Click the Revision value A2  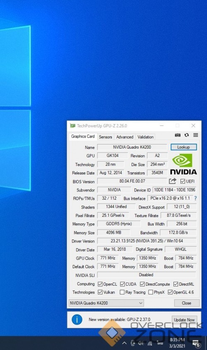(x=157, y=156)
